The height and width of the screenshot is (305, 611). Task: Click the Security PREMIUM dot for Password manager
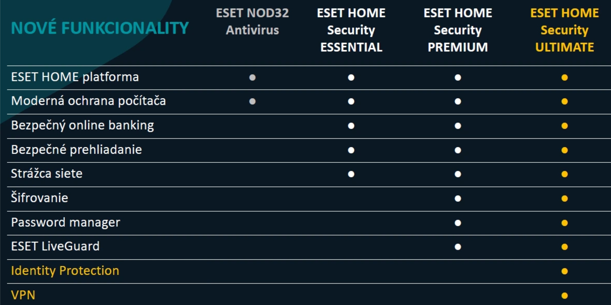pyautogui.click(x=458, y=223)
